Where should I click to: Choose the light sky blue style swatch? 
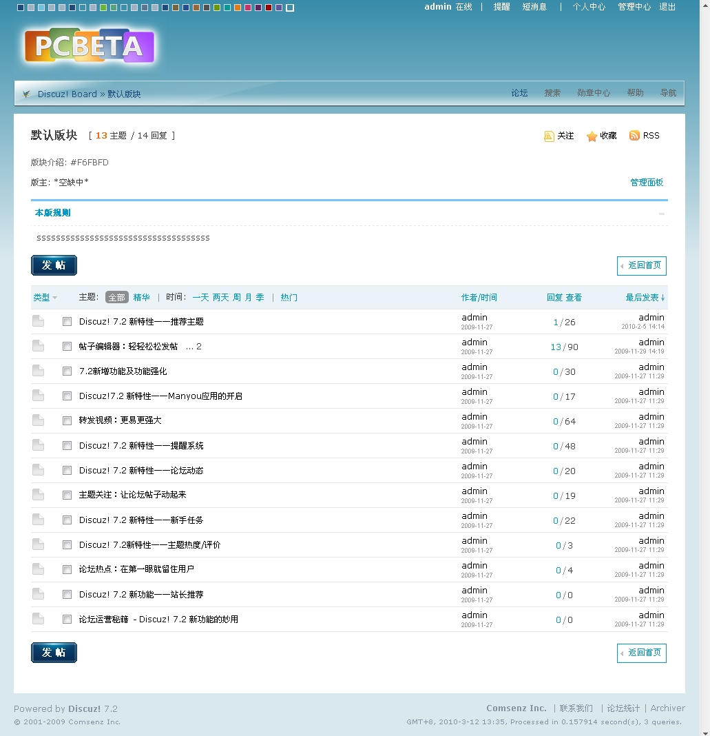[41, 8]
